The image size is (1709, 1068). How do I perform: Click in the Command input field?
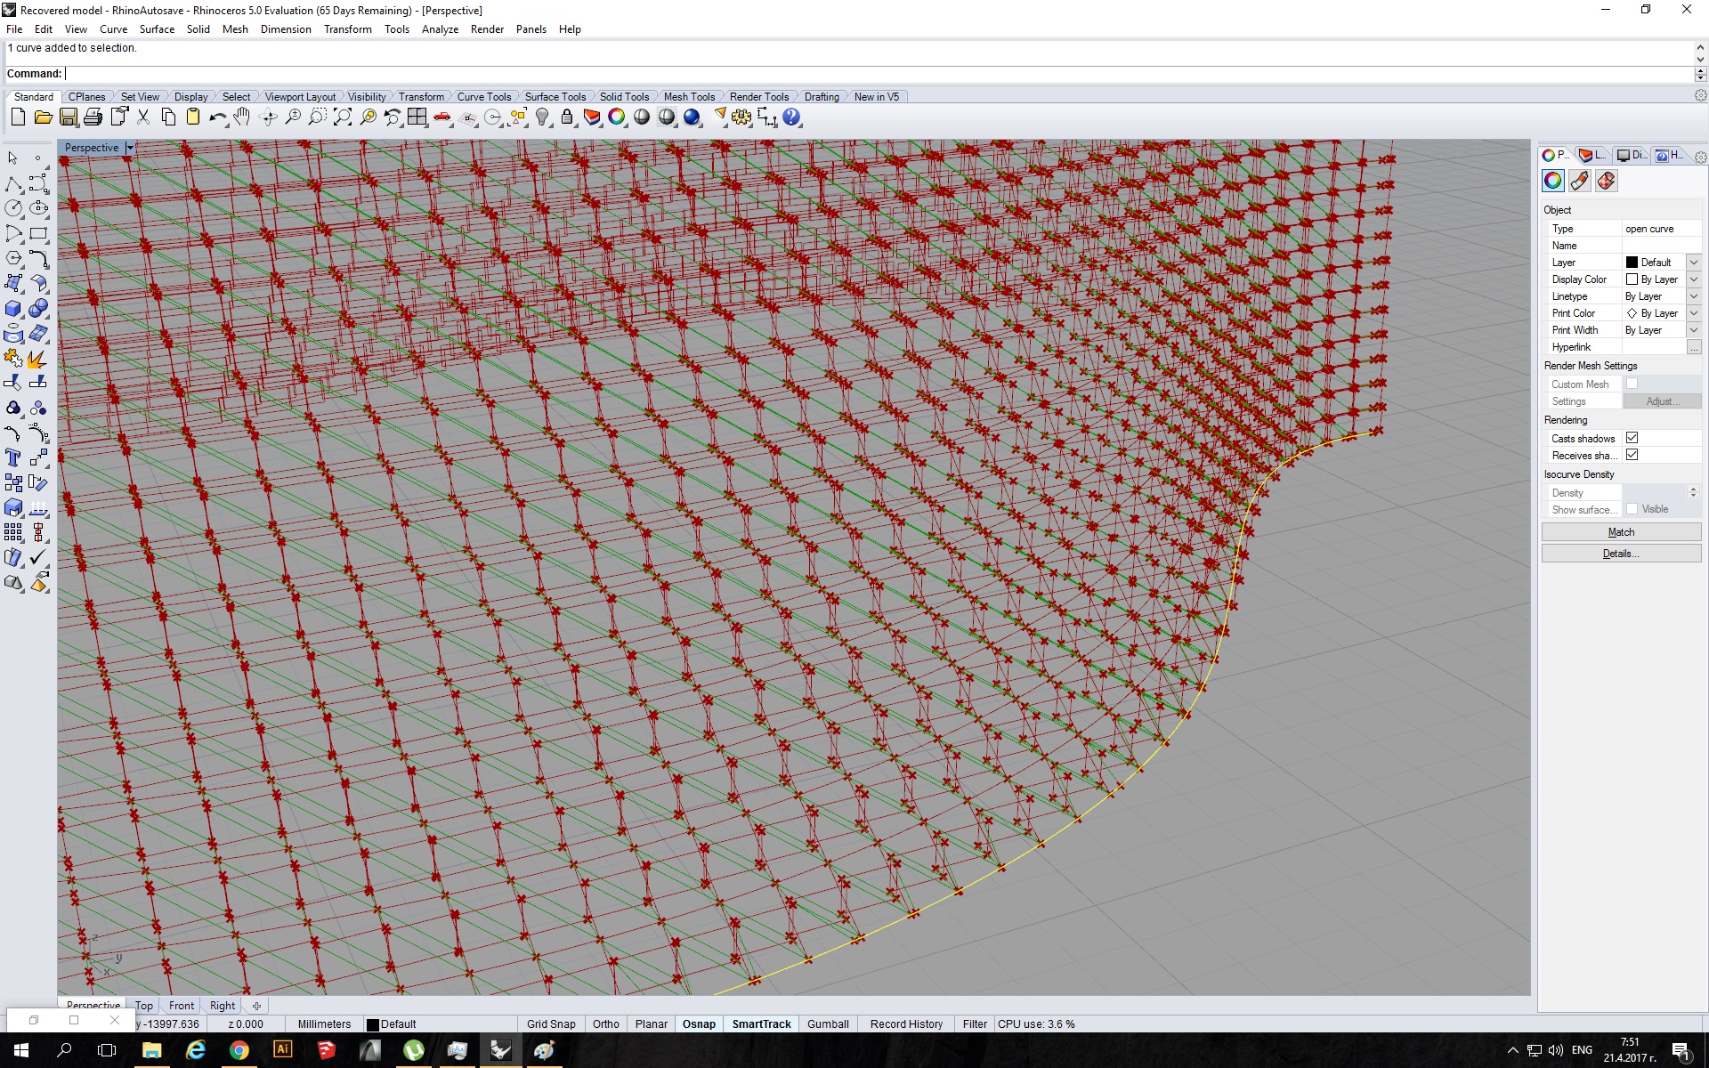tap(877, 74)
